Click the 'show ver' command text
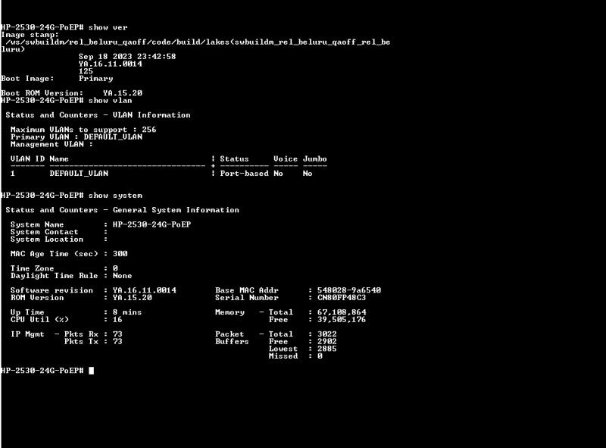The width and height of the screenshot is (606, 448). [x=108, y=27]
